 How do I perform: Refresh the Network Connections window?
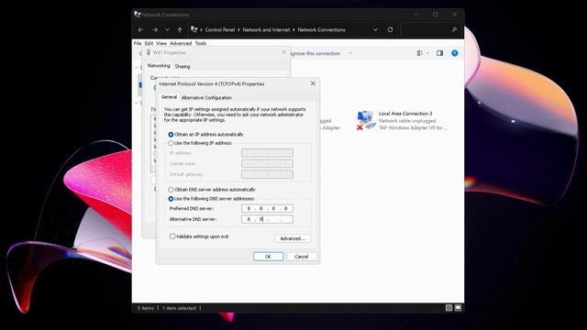click(x=390, y=29)
